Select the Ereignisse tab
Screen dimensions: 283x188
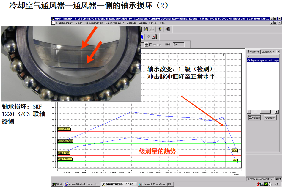[x=253, y=52]
